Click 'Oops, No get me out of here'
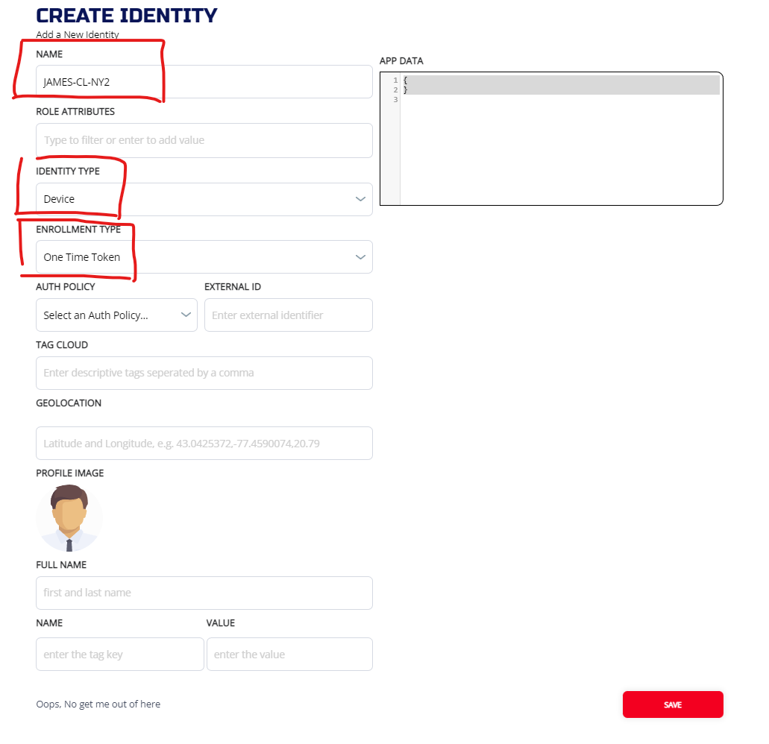Image resolution: width=769 pixels, height=744 pixels. point(98,704)
